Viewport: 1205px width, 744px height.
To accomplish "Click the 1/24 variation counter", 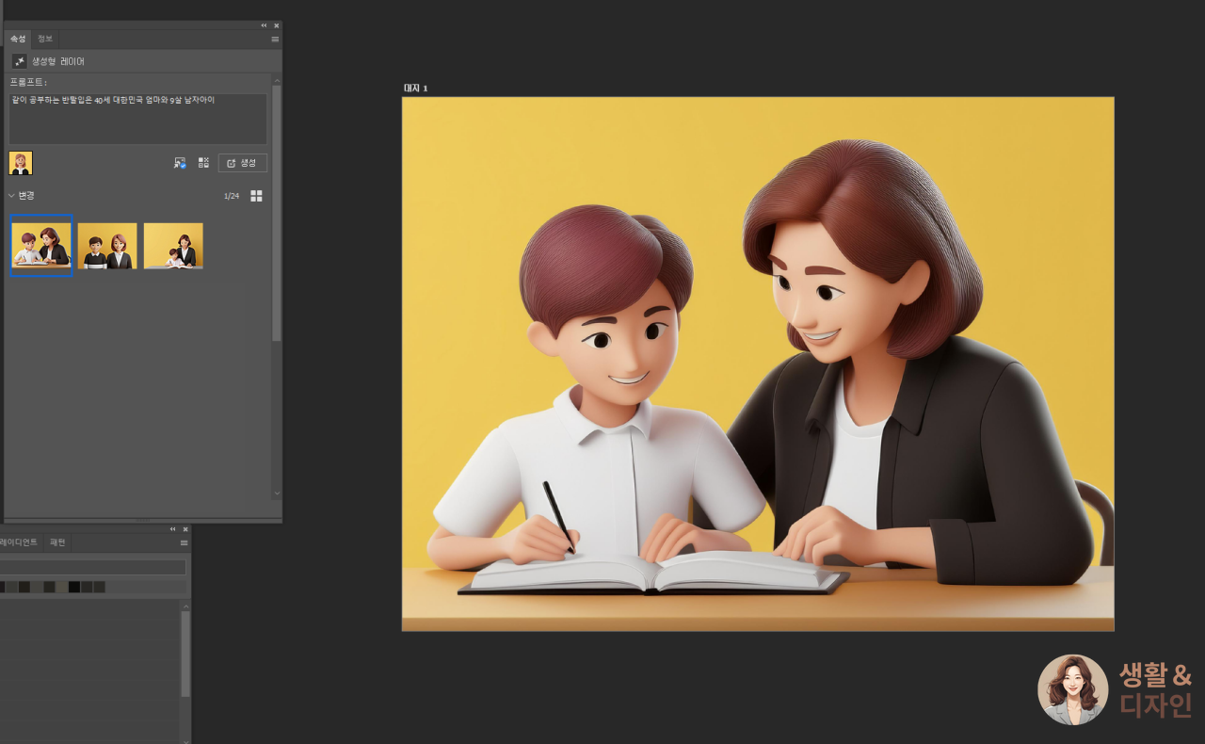I will (232, 196).
